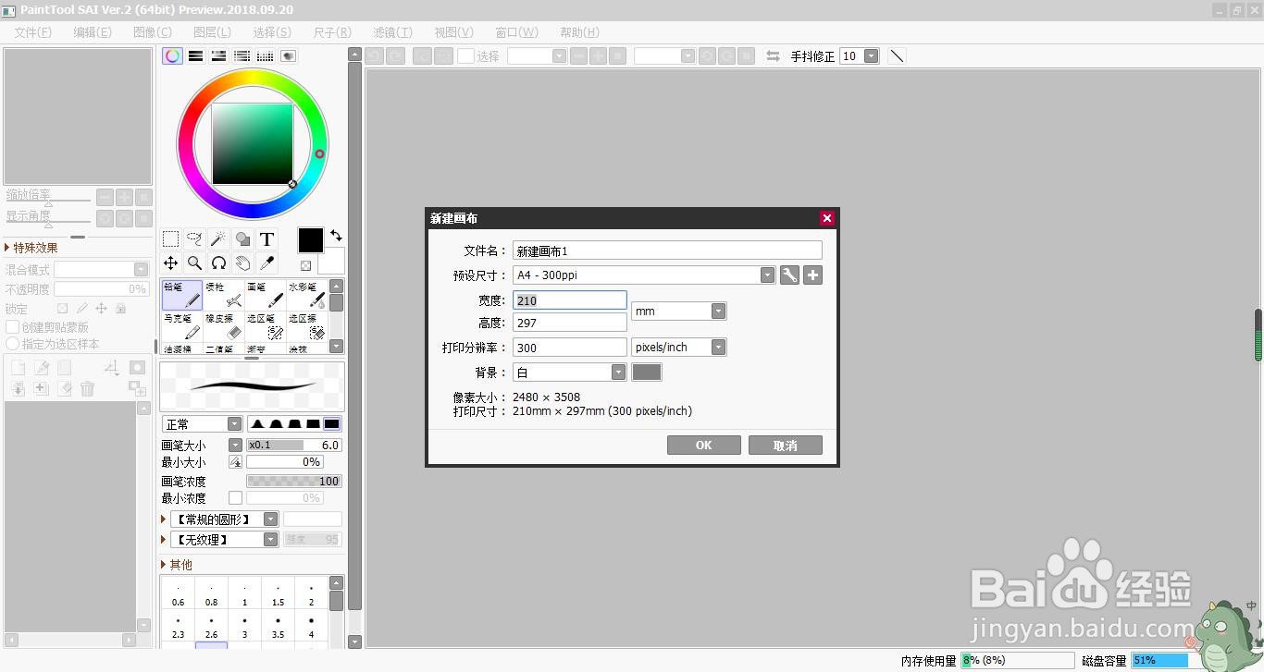Image resolution: width=1264 pixels, height=672 pixels.
Task: Select the lasso selection tool
Action: pos(194,239)
